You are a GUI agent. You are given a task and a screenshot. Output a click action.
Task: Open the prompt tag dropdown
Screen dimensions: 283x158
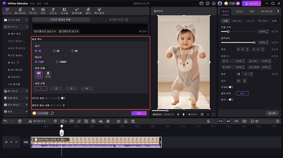coord(69,31)
